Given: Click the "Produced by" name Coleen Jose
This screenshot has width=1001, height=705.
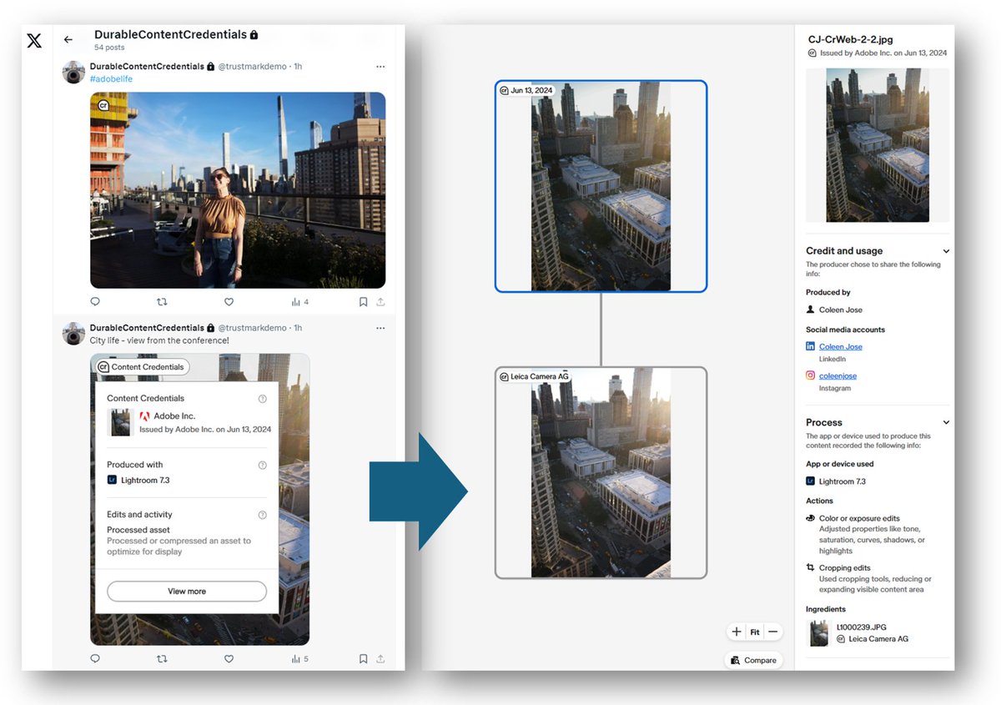Looking at the screenshot, I should tap(841, 310).
